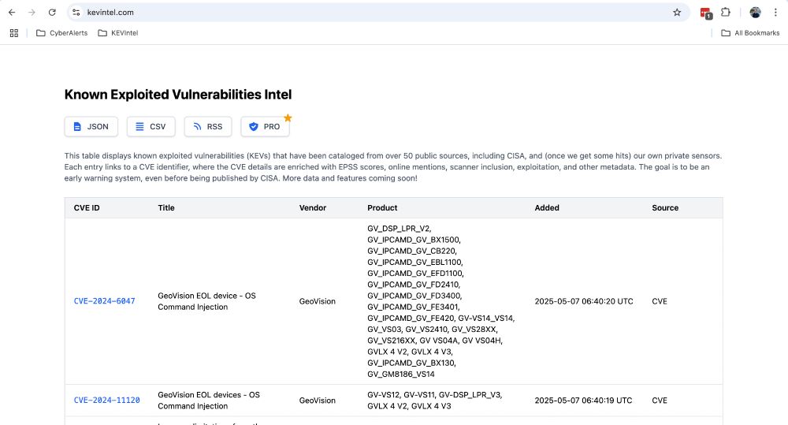Click the product list starting GV_DSP_LPR_V2
Image resolution: width=788 pixels, height=425 pixels.
click(440, 301)
